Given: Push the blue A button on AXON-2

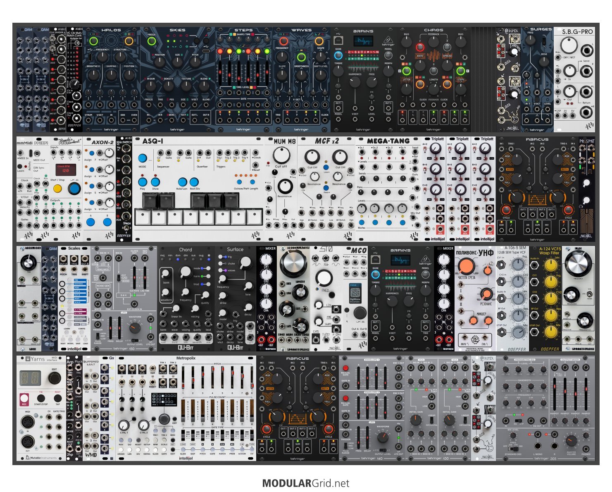Looking at the screenshot, I should point(90,222).
